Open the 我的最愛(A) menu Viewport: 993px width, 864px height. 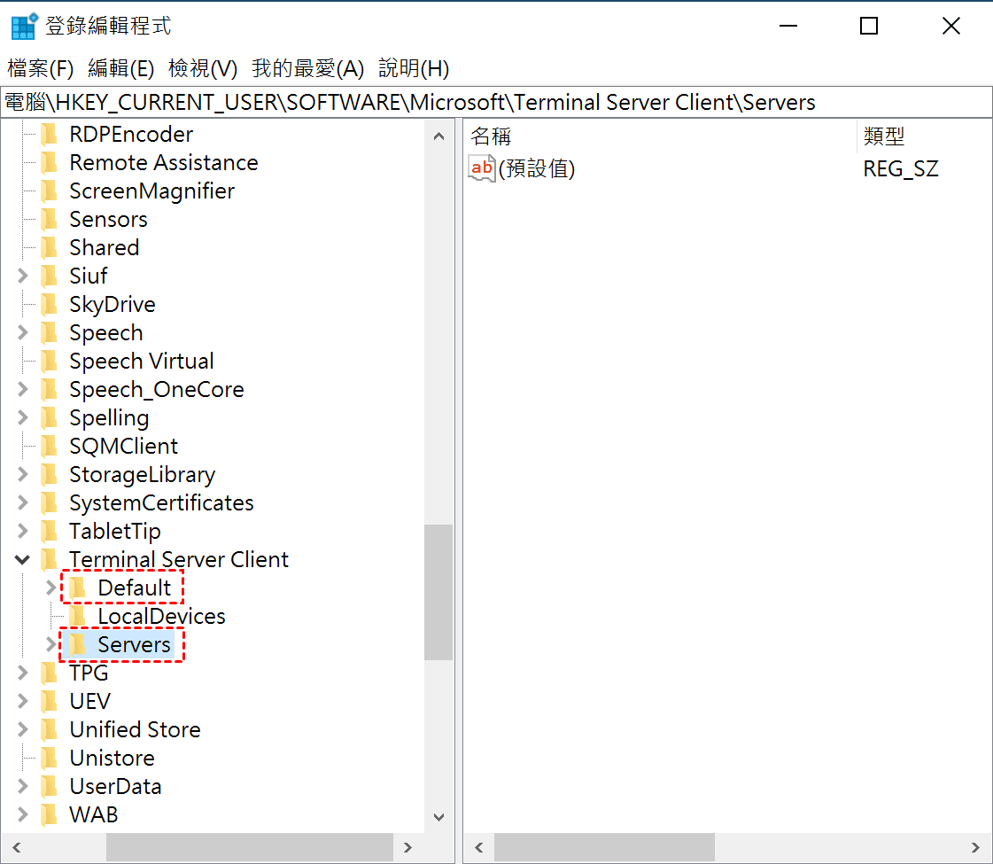click(x=307, y=68)
